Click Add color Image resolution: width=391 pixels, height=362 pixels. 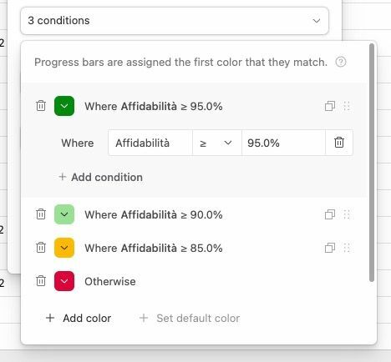pyautogui.click(x=79, y=318)
